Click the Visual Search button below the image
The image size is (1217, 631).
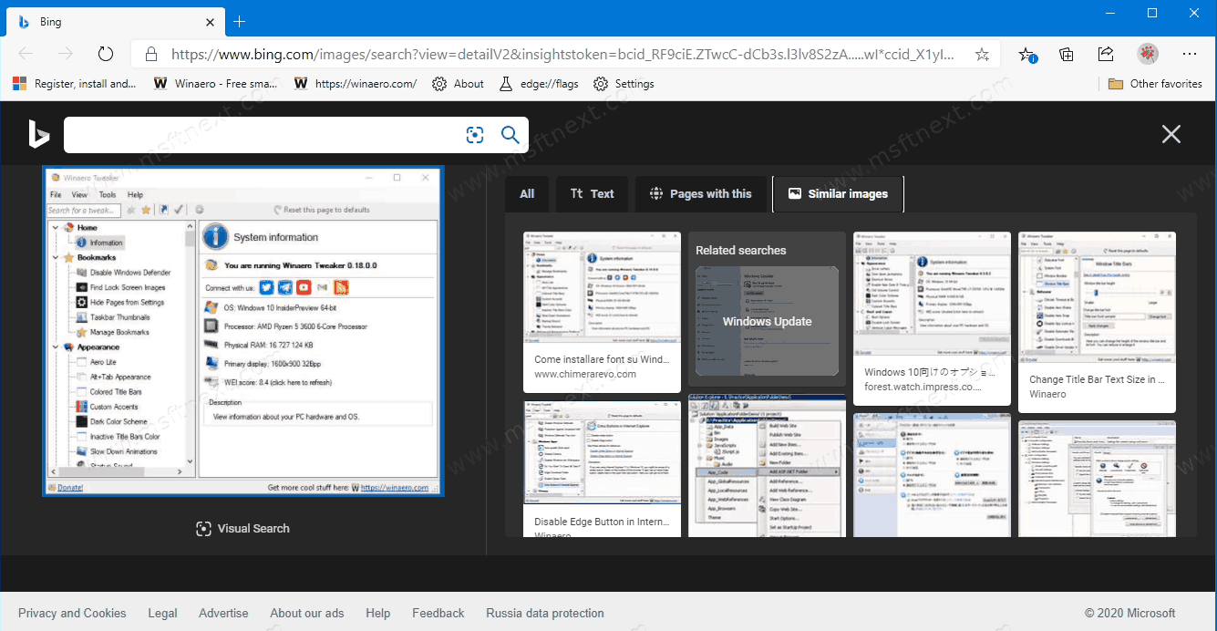[242, 529]
